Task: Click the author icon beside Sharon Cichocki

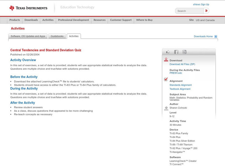Action: [166, 109]
